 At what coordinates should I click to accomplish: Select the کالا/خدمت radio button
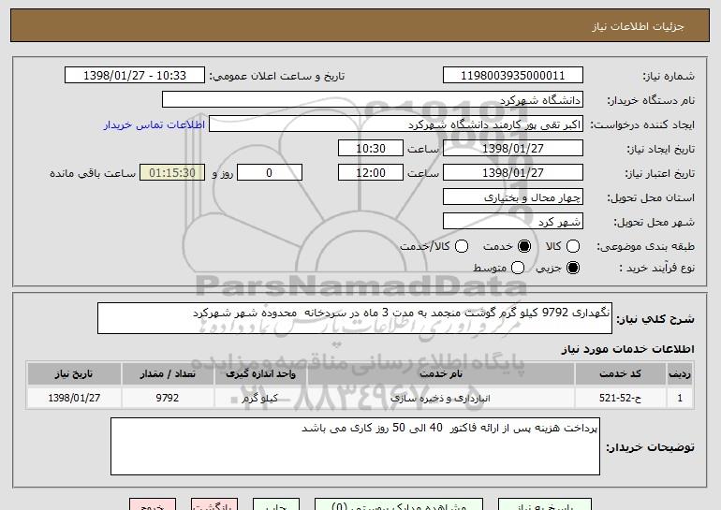(462, 246)
